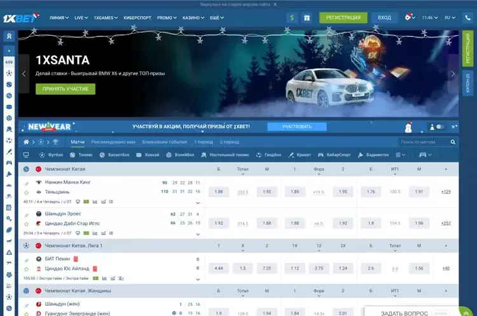Pin the Шаньдун (жен) match
The height and width of the screenshot is (316, 477).
tap(27, 305)
